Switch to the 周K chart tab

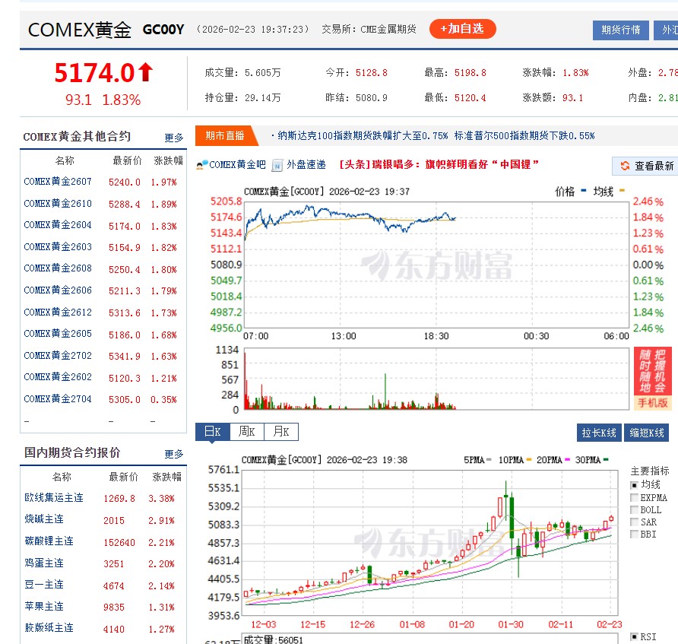(x=247, y=431)
